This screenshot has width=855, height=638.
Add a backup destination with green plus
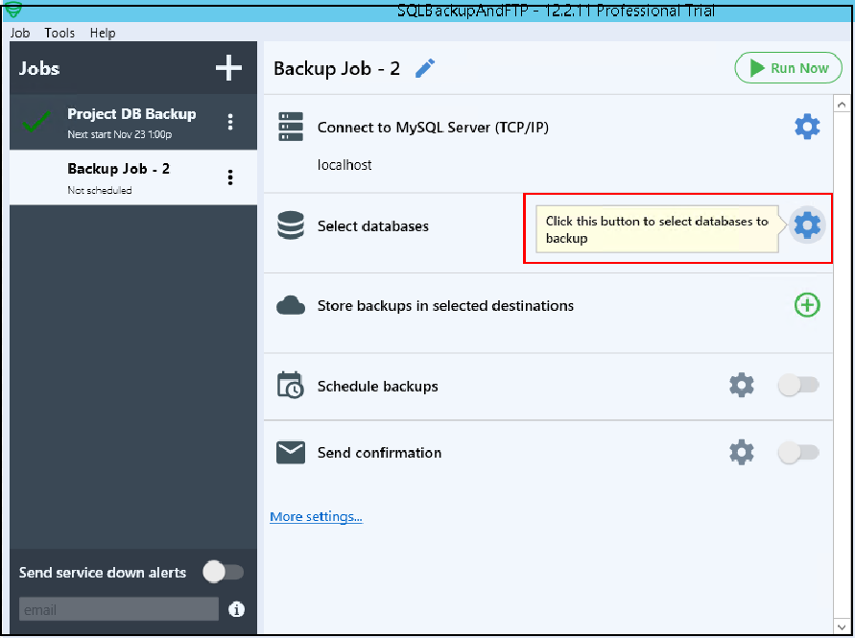807,306
